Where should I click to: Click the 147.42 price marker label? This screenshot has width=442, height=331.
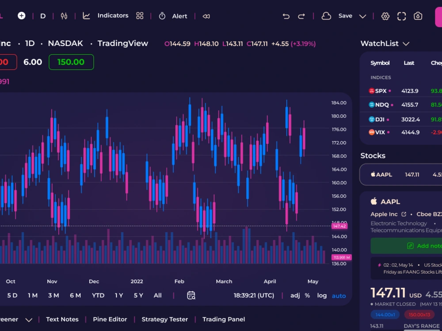coord(339,226)
